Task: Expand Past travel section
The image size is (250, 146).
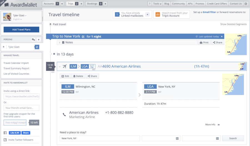Action: pyautogui.click(x=57, y=24)
